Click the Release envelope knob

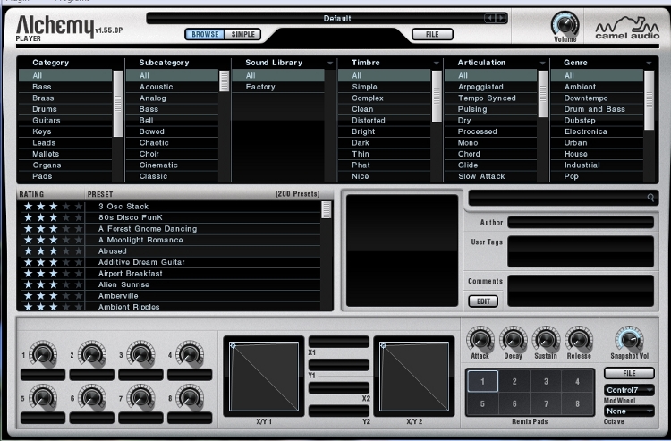[x=579, y=339]
